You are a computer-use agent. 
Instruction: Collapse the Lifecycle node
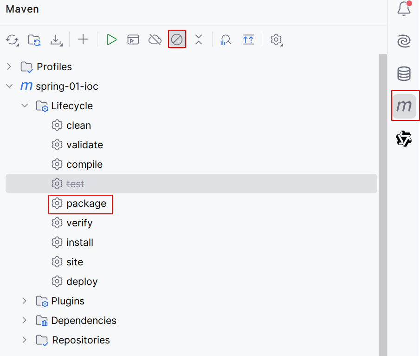coord(25,105)
